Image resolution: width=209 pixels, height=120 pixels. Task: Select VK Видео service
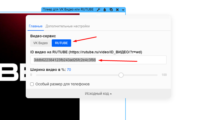[40, 43]
